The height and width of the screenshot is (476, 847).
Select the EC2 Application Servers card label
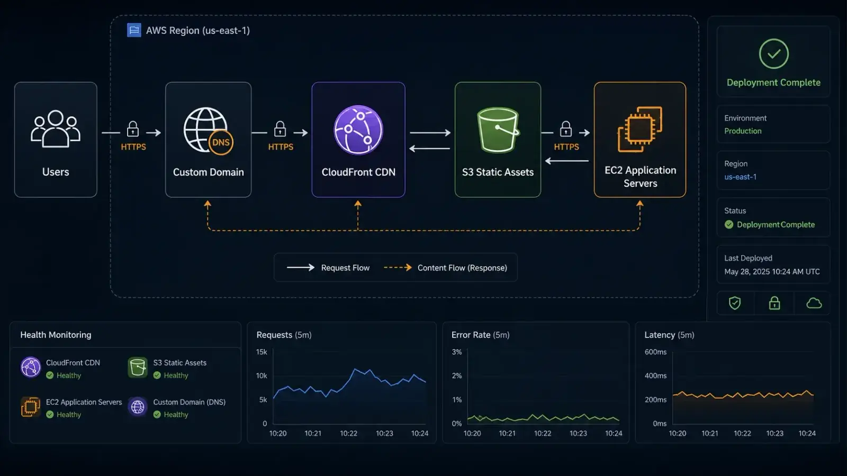point(640,177)
